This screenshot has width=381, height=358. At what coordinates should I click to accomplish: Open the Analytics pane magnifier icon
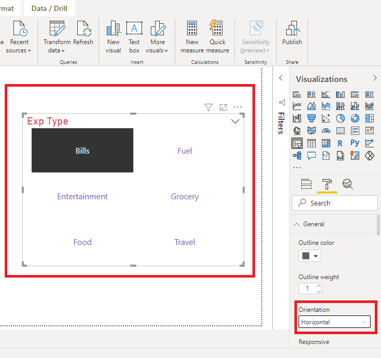pos(348,184)
